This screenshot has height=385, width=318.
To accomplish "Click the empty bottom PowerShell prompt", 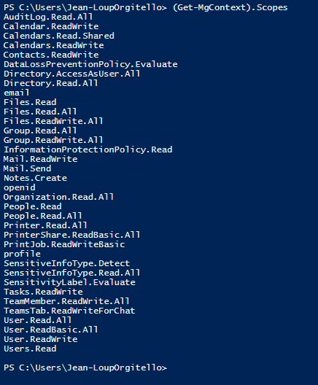I will coord(85,367).
